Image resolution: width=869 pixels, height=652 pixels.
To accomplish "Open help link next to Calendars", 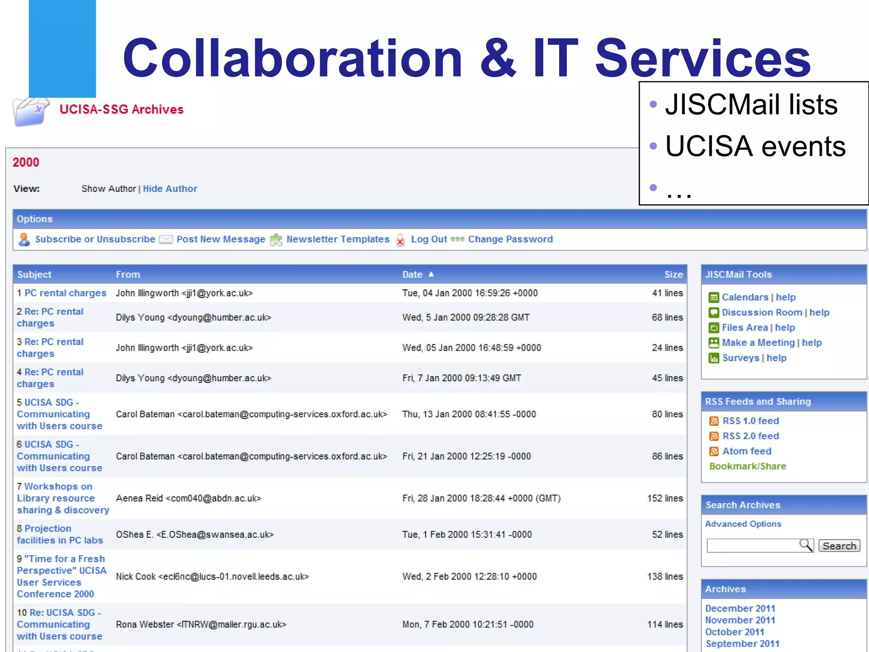I will click(x=786, y=298).
